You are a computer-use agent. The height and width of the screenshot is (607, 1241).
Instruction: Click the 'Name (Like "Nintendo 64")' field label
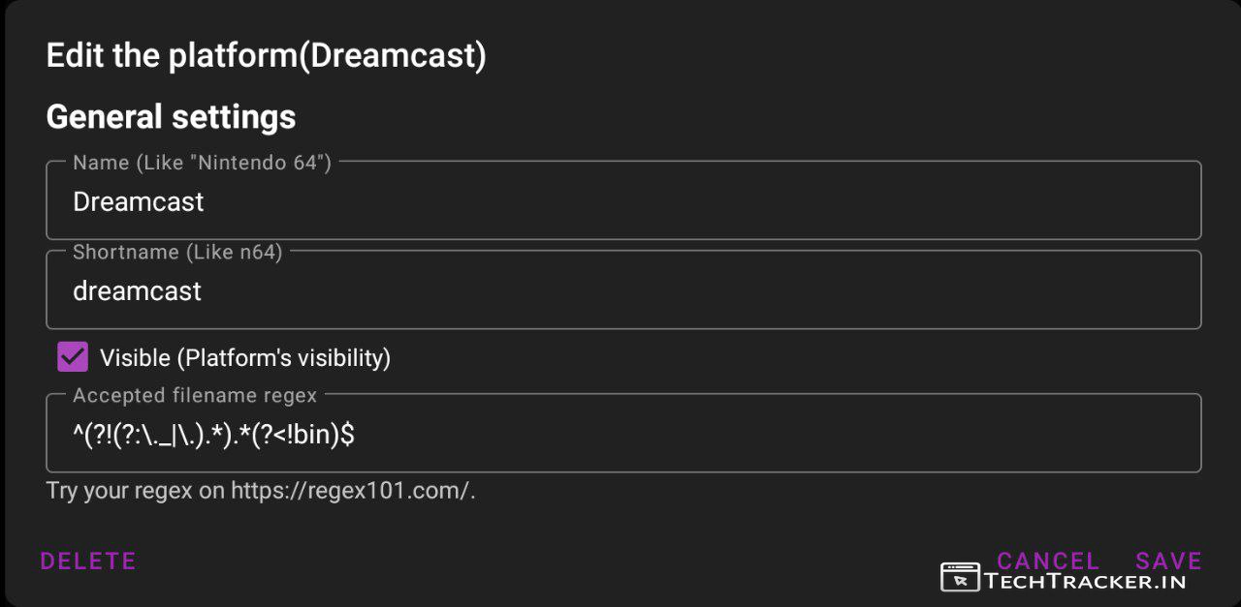coord(202,163)
